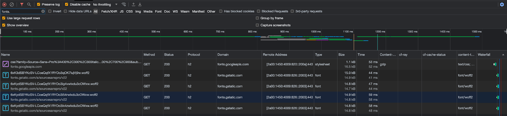Open network conditions wifi icon

click(124, 4)
